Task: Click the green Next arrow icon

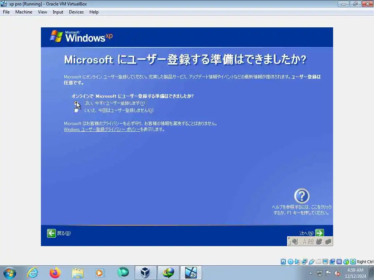Action: [x=319, y=233]
